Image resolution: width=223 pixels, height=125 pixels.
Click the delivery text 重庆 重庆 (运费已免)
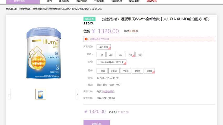[x=109, y=85]
